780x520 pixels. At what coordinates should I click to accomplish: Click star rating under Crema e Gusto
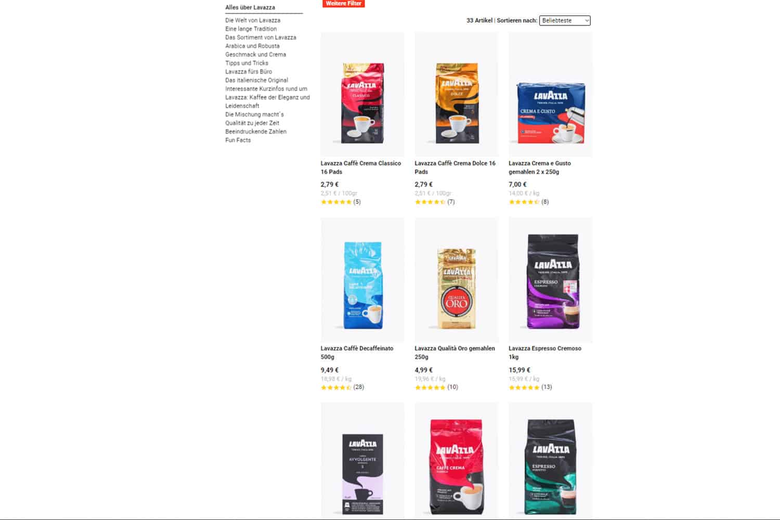coord(524,202)
